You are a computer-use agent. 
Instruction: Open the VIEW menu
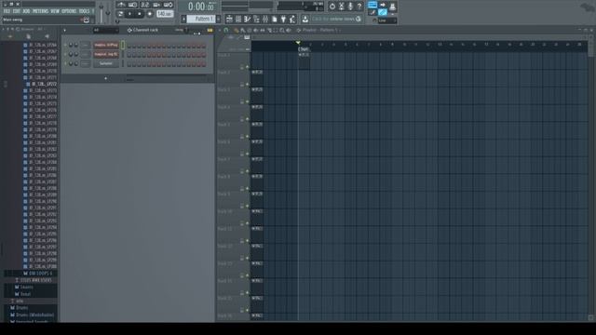click(x=55, y=11)
